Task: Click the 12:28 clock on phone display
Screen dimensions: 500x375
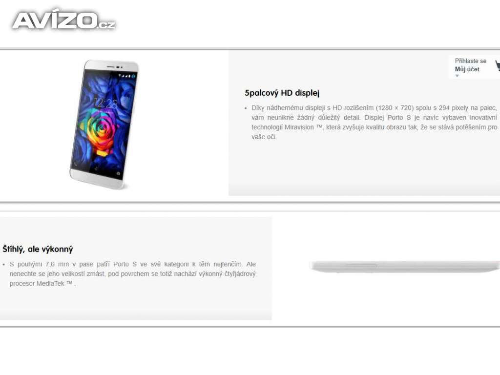Action: click(105, 103)
